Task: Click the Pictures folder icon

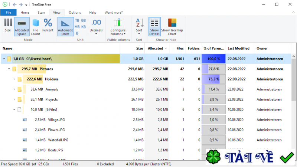Action: click(14, 69)
